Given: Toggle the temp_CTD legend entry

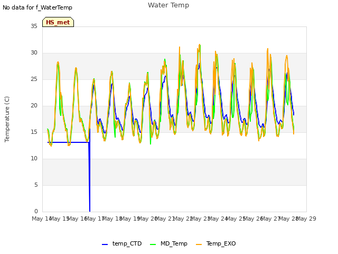Looking at the screenshot, I should click(x=122, y=243).
